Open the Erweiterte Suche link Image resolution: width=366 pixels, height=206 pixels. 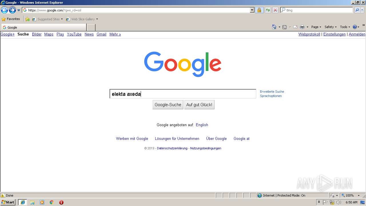click(272, 92)
